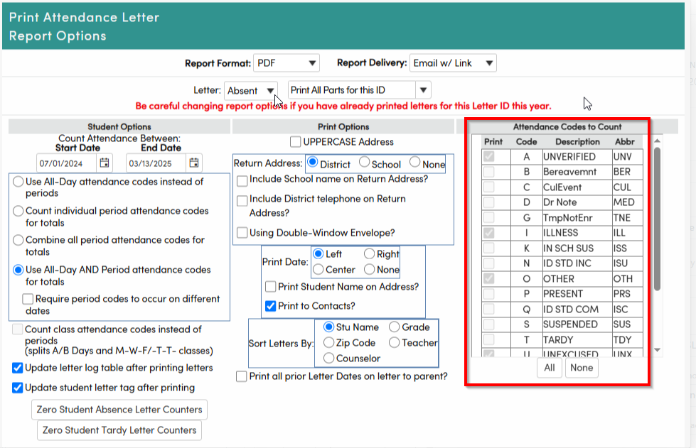Click Zero Student Absence Letter Counters button
The width and height of the screenshot is (696, 448).
pyautogui.click(x=119, y=410)
